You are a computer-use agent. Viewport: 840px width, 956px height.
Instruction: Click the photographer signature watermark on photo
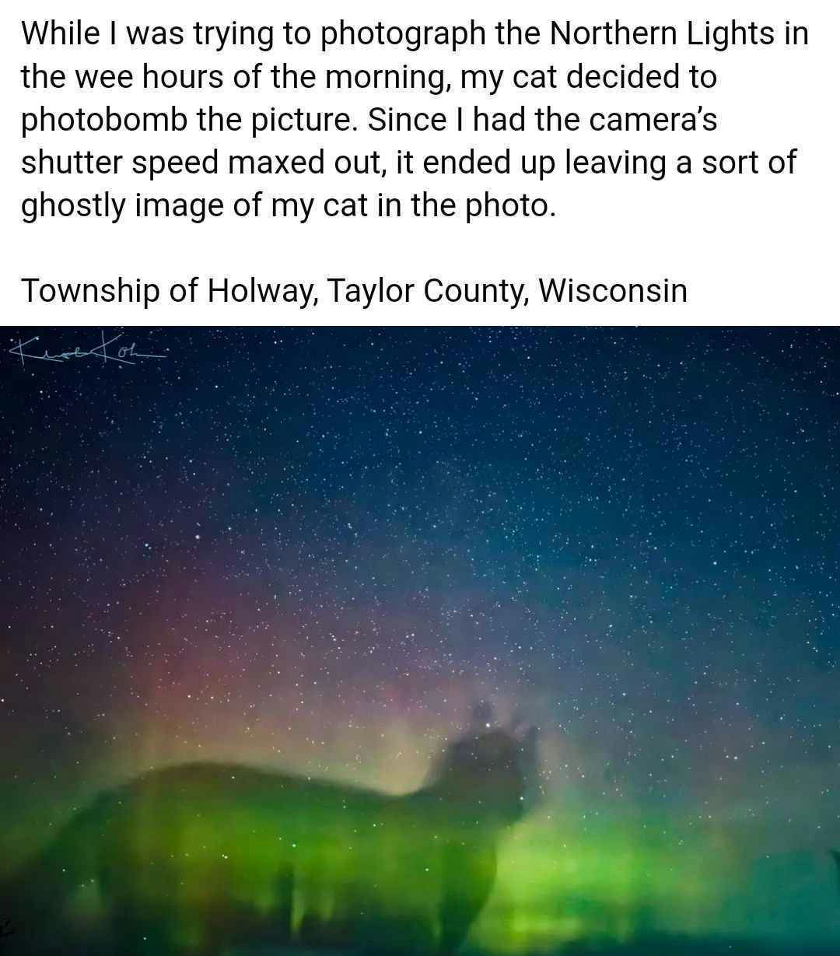tap(86, 349)
